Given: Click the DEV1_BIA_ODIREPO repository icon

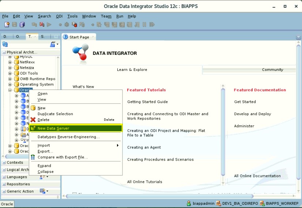Looking at the screenshot, I should [x=218, y=203].
